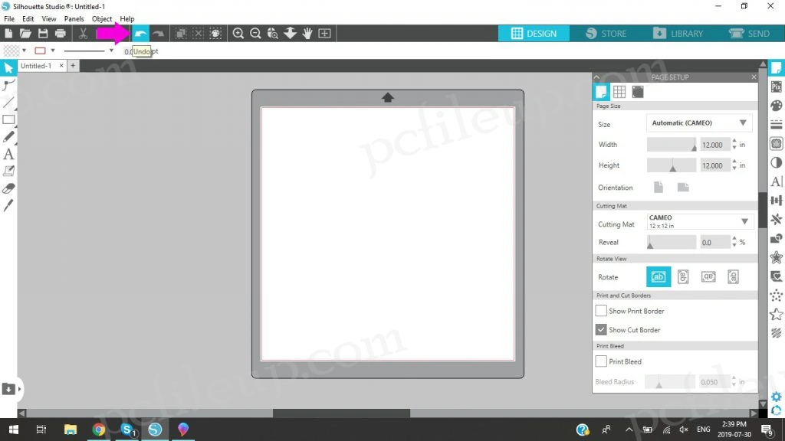Select the Knife tool in left toolbar
This screenshot has height=441, width=785.
pos(8,205)
